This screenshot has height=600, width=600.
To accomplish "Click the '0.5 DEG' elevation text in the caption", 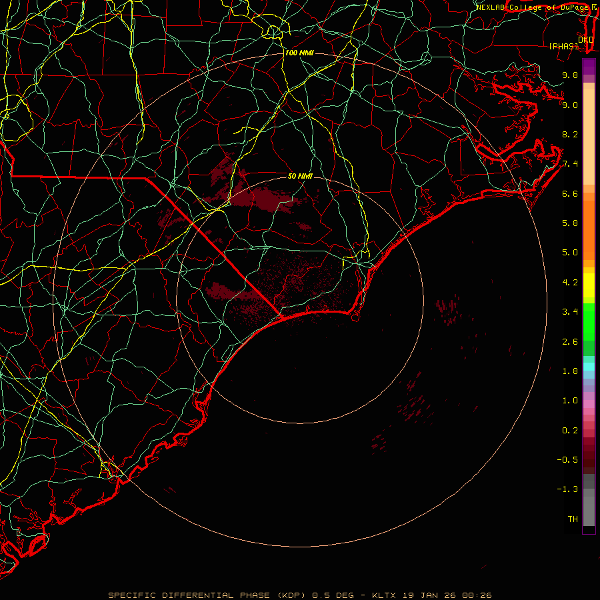I will click(x=332, y=595).
